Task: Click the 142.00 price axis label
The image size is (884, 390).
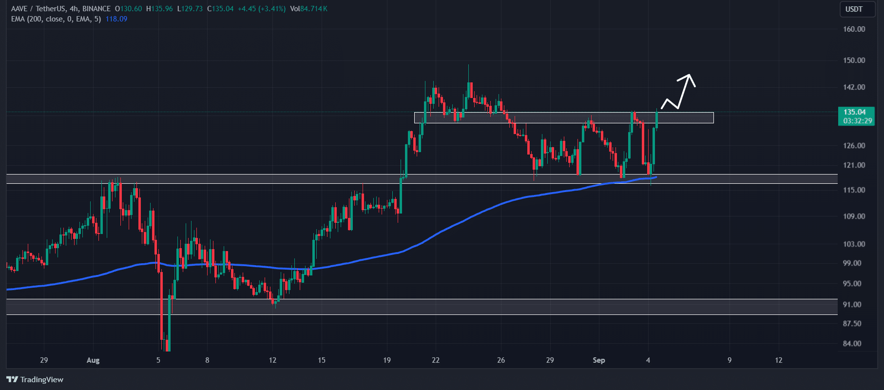Action: (x=854, y=87)
